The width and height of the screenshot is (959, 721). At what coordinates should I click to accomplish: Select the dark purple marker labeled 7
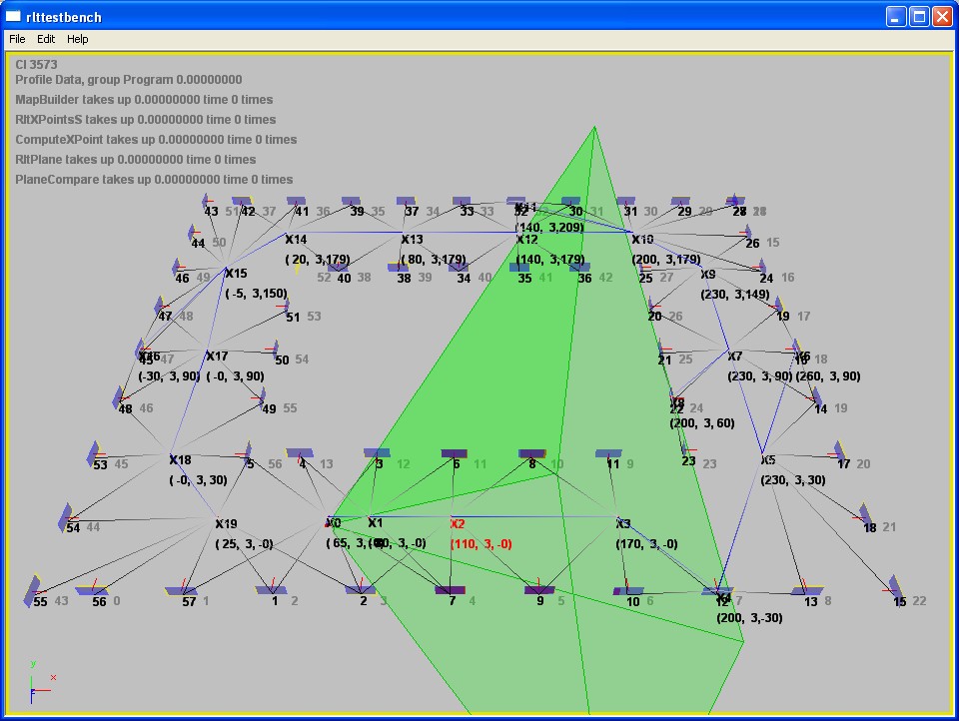[452, 590]
